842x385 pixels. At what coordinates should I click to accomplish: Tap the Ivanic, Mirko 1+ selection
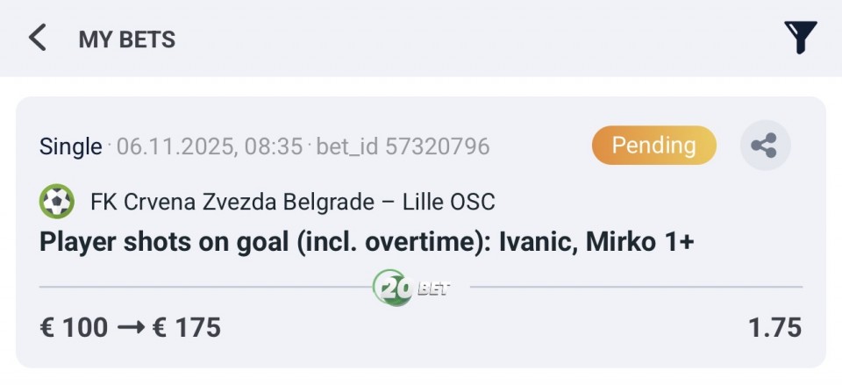(x=596, y=241)
